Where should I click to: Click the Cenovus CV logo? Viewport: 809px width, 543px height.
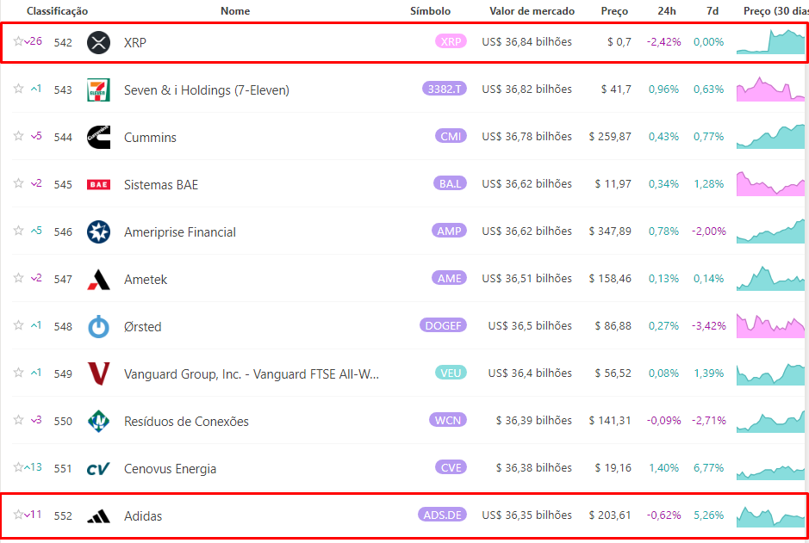coord(98,469)
